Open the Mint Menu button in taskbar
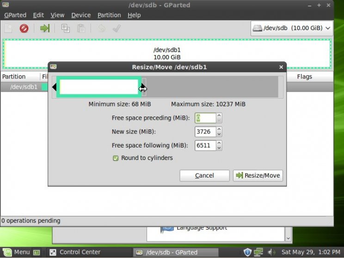Screen dimensions: 344x258 pos(17,252)
